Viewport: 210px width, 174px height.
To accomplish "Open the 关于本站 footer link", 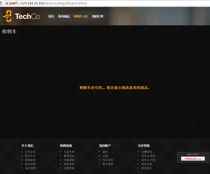I will [x=30, y=152].
